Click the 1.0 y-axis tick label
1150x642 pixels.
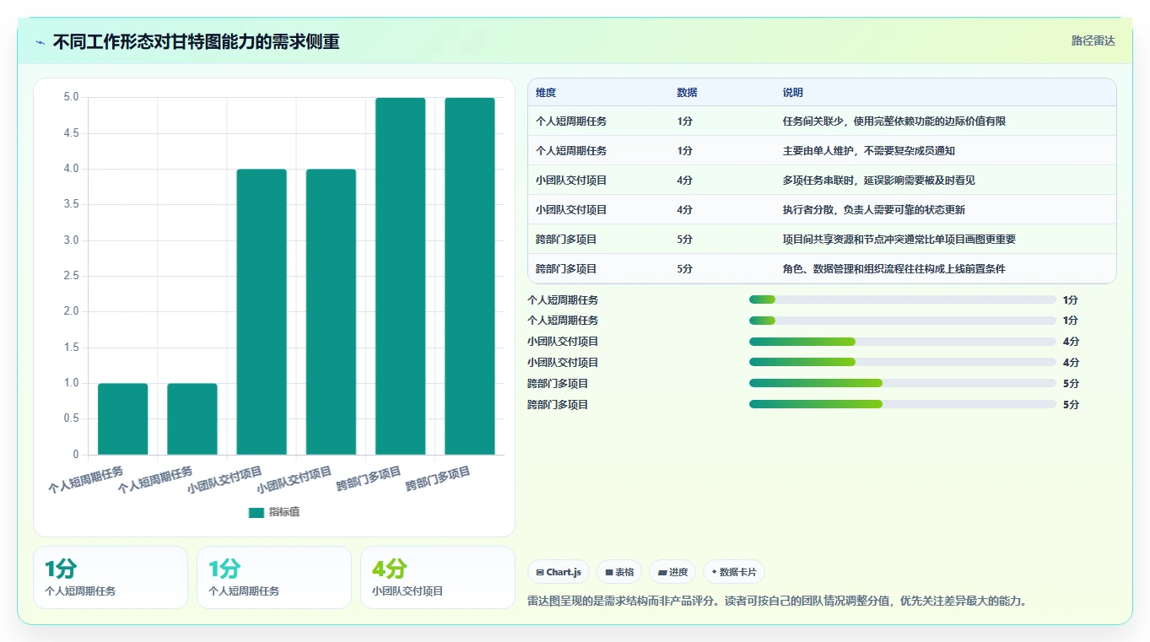pyautogui.click(x=71, y=383)
